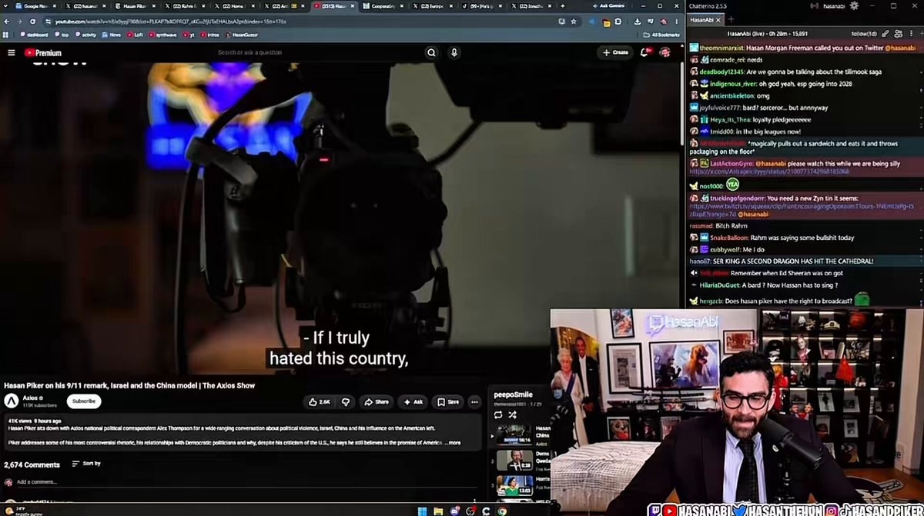Click the YouTube search magnifier button
The height and width of the screenshot is (516, 924).
click(431, 52)
